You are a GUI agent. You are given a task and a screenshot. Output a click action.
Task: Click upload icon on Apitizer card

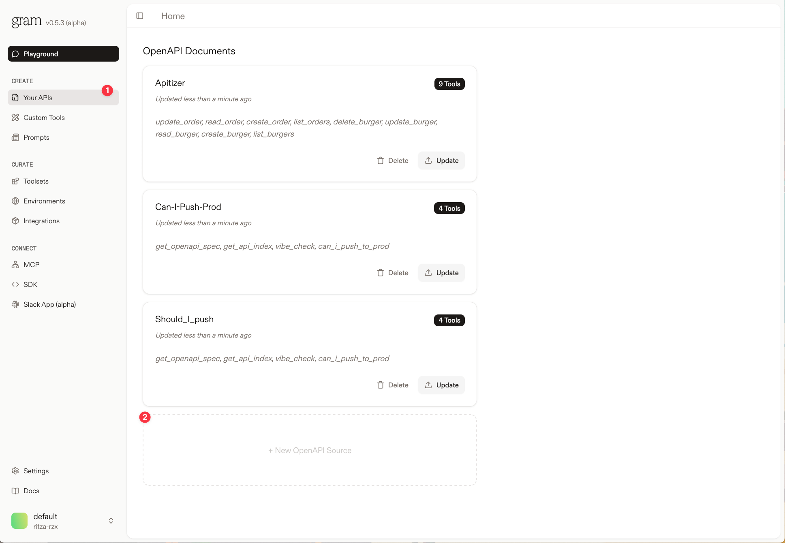pos(428,160)
